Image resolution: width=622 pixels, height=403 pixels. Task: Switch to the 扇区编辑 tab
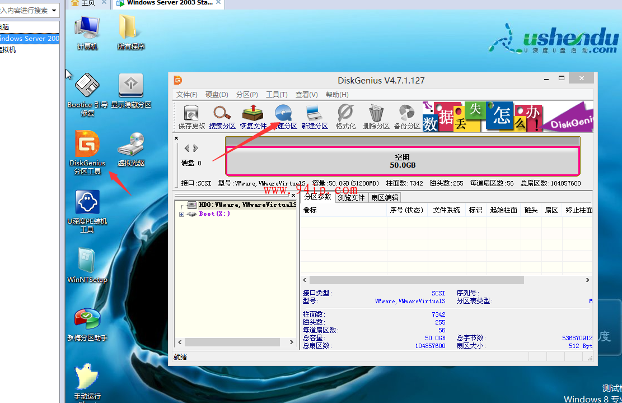pos(385,197)
